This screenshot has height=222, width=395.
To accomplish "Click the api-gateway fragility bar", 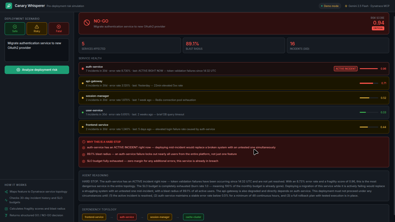I will 369,83.
